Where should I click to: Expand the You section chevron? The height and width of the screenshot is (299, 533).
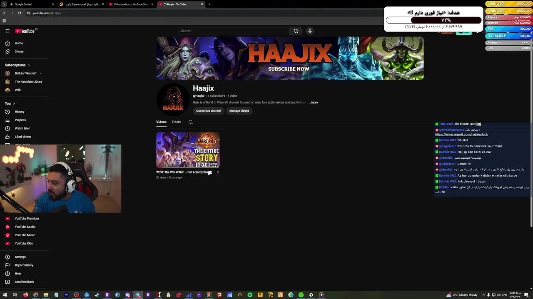pyautogui.click(x=14, y=103)
